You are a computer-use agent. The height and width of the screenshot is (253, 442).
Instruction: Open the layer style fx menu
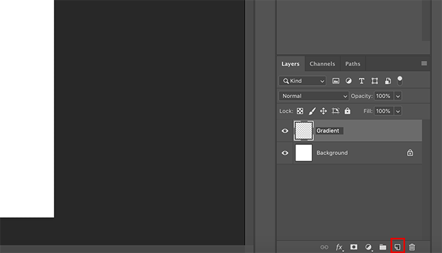pos(339,247)
